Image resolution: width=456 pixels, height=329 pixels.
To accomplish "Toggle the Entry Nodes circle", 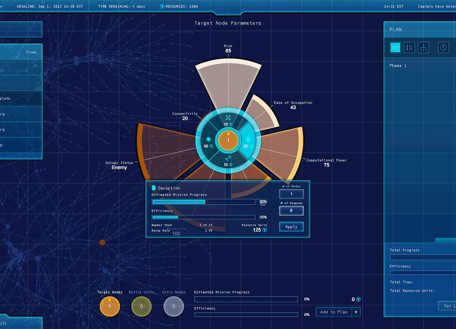I will point(174,306).
